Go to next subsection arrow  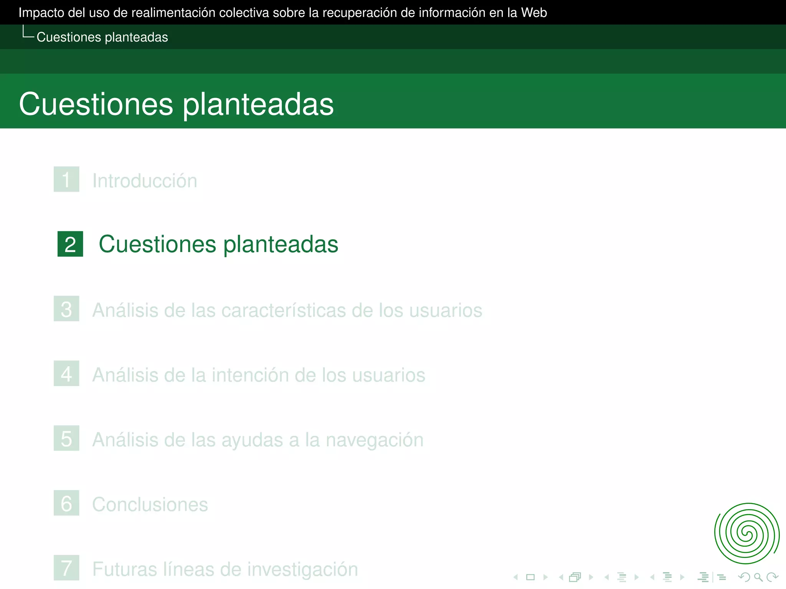(x=637, y=577)
